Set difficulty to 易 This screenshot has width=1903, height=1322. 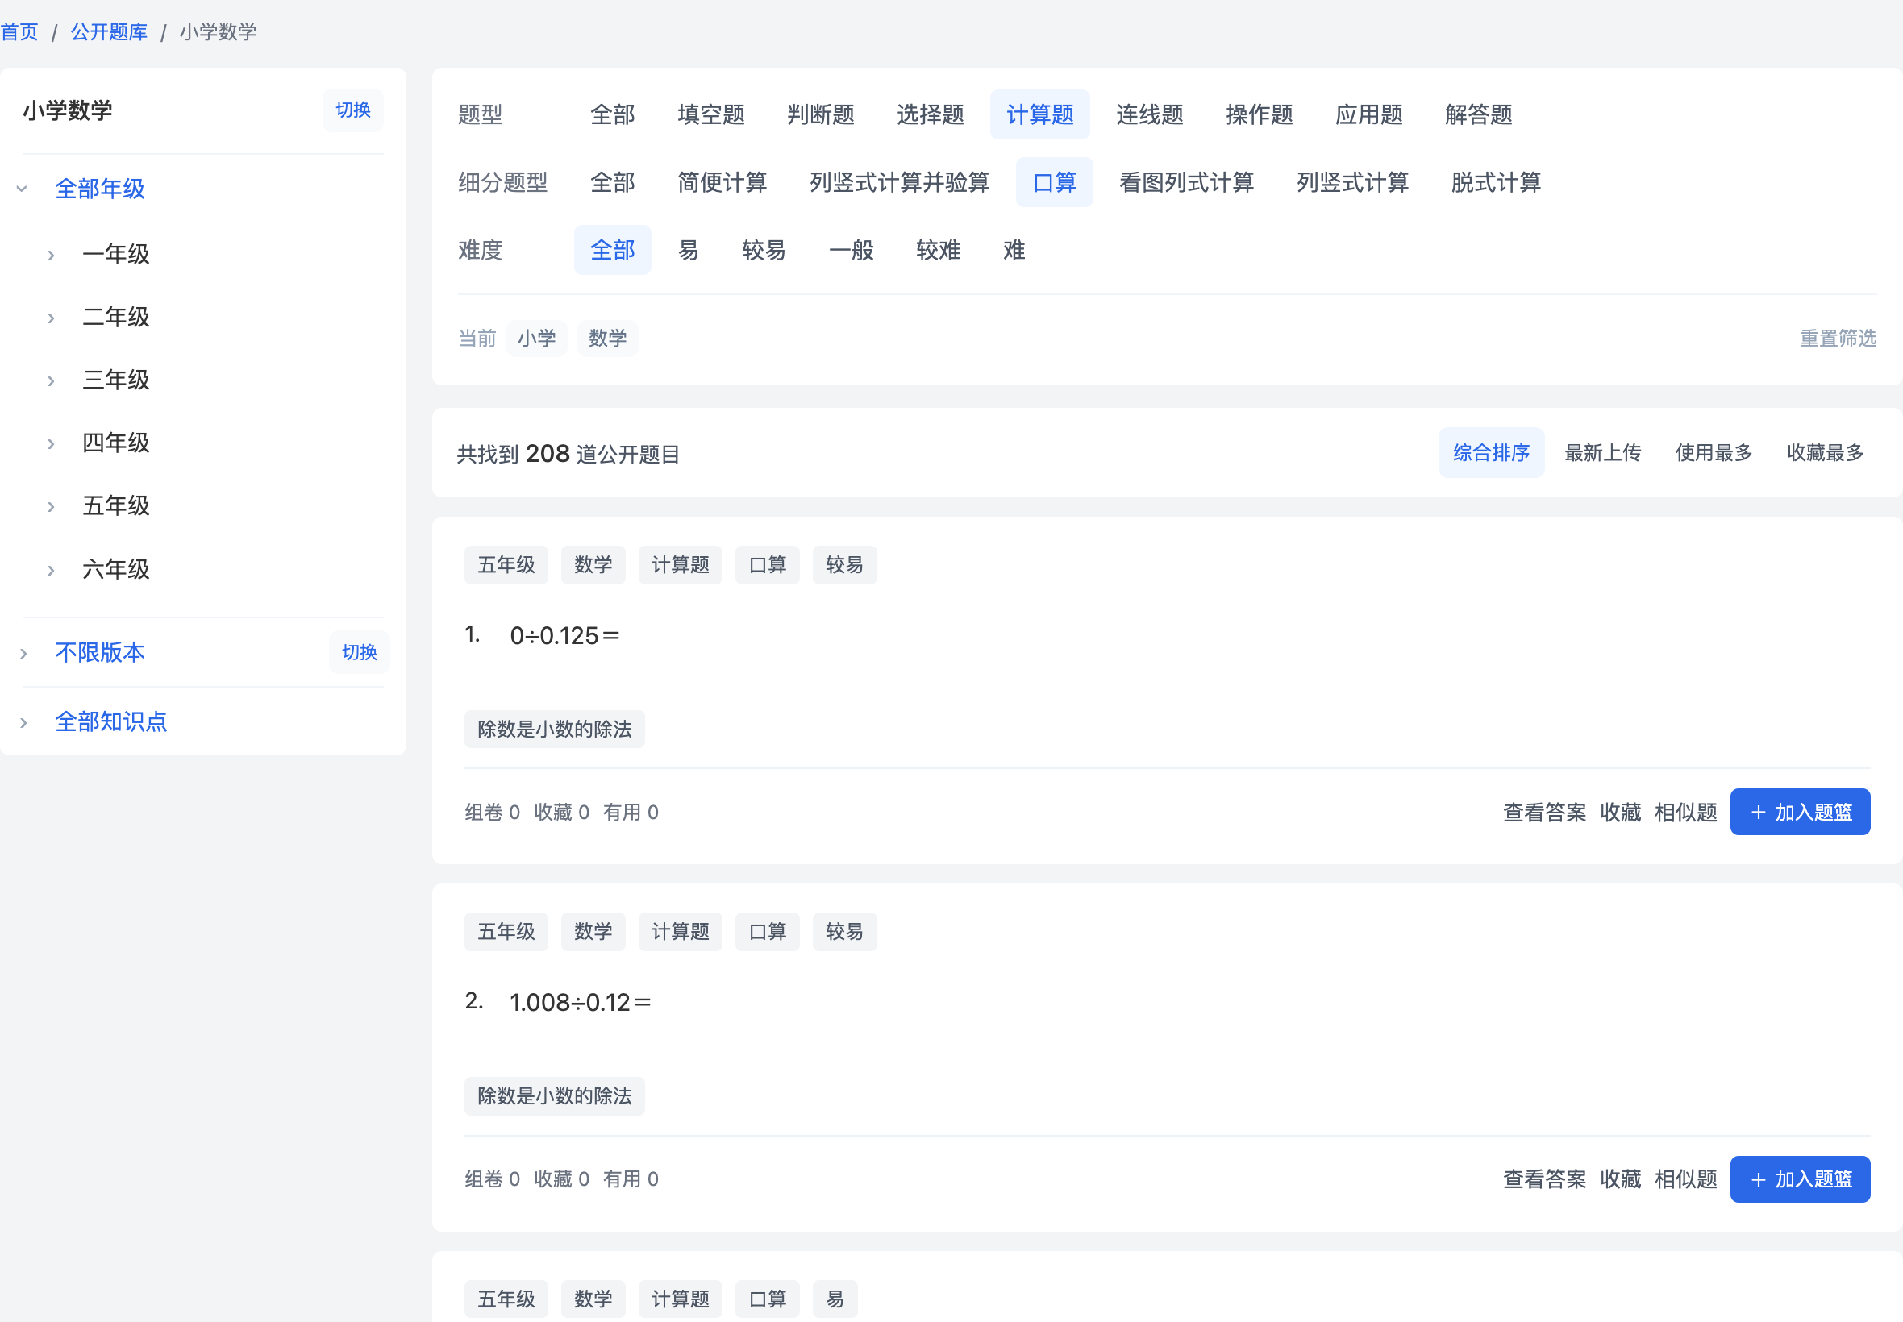[x=688, y=250]
